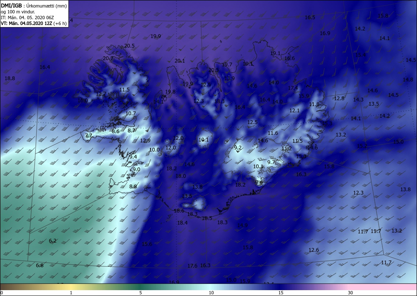This screenshot has height=296, width=417.
Task: Click the title line 'DMI/IGB : Úrkomumætti (mm)'
Action: click(x=34, y=6)
